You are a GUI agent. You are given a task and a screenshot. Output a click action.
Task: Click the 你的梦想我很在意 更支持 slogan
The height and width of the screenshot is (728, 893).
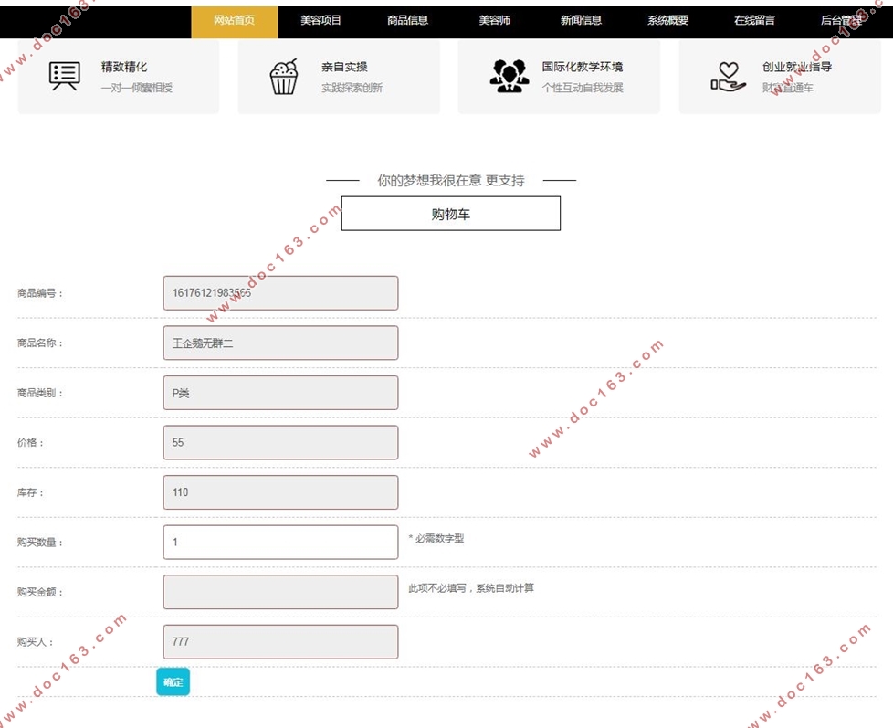450,181
